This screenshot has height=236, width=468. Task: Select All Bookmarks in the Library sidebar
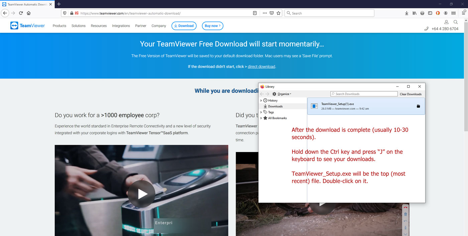(x=277, y=118)
